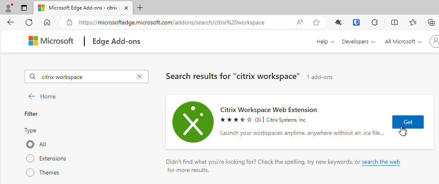This screenshot has height=184, width=439.
Task: Get the Citrix Workspace Web Extension
Action: (x=408, y=122)
